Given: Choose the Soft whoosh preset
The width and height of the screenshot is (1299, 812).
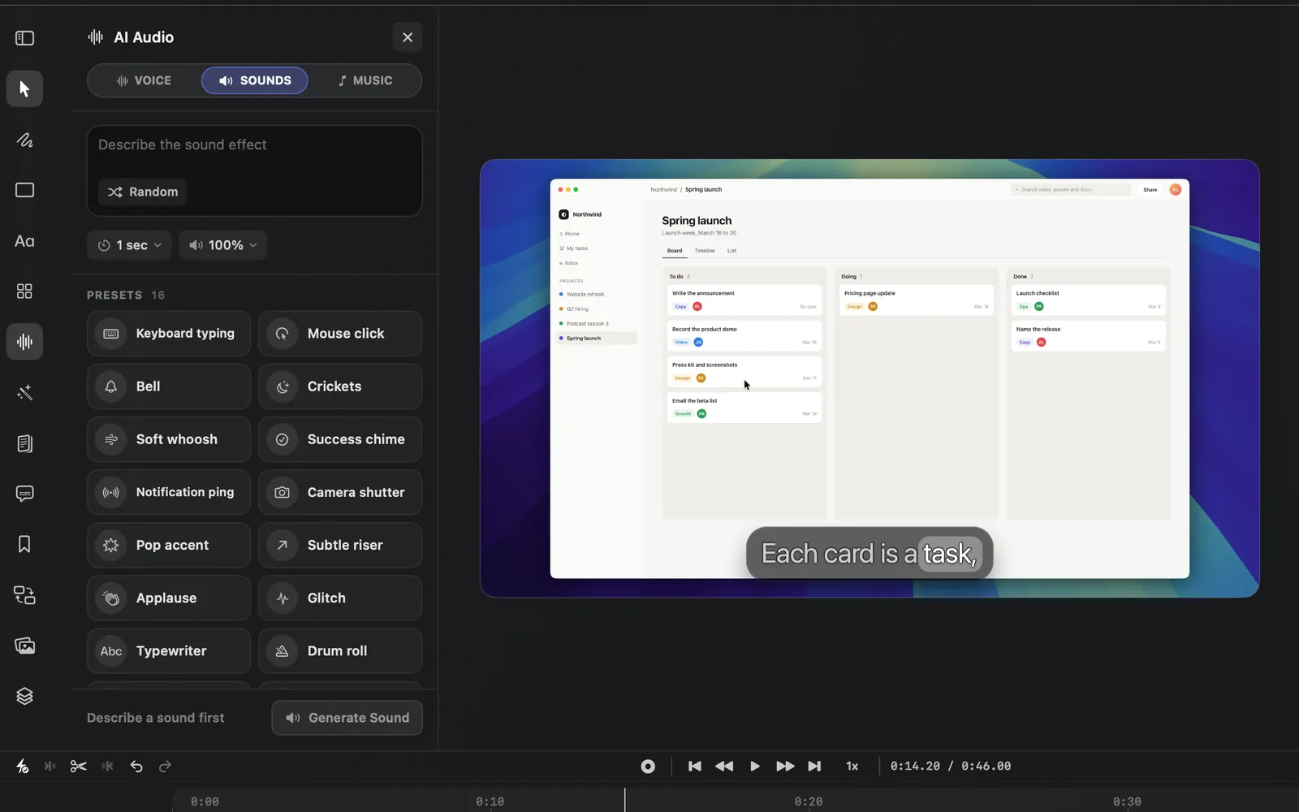Looking at the screenshot, I should pyautogui.click(x=169, y=439).
